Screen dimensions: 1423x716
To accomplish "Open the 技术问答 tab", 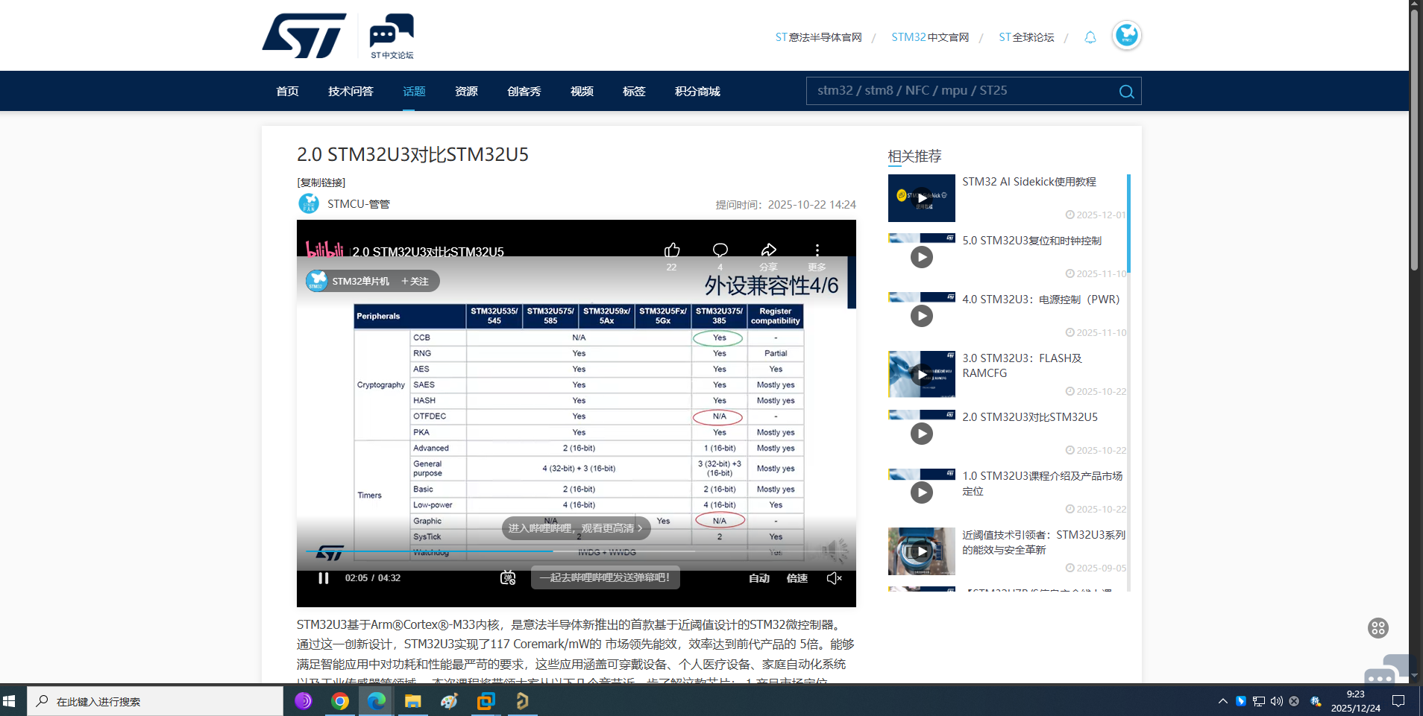I will pos(351,92).
